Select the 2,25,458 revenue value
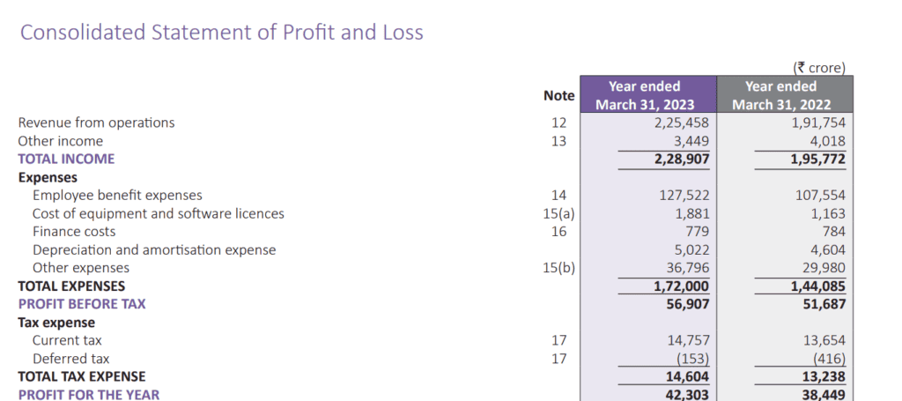902x401 pixels. pos(682,123)
